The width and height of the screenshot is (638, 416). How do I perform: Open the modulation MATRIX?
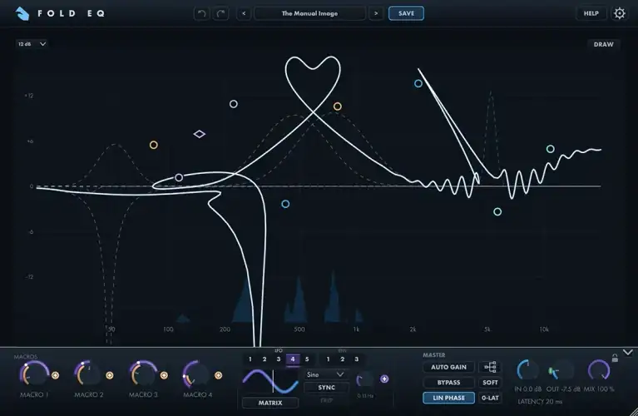point(270,403)
